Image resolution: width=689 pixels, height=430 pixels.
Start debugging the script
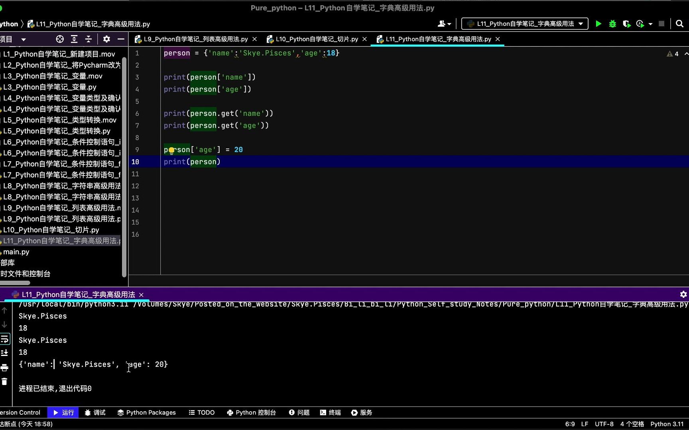pyautogui.click(x=612, y=23)
